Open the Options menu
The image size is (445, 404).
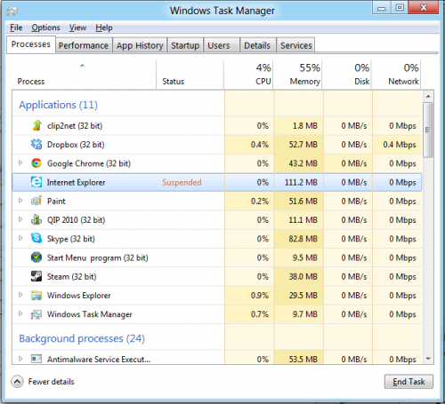point(45,28)
